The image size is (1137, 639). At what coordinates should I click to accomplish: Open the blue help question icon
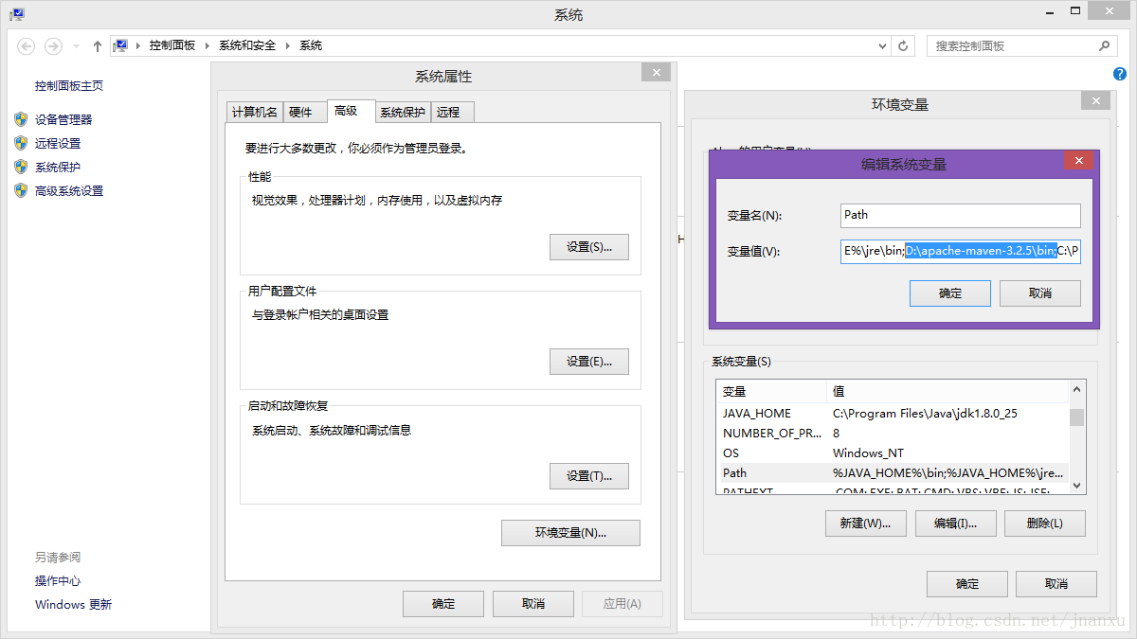click(1120, 75)
